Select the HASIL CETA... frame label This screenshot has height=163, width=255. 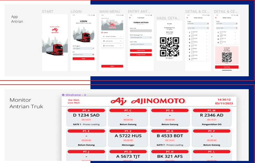[x=168, y=18]
